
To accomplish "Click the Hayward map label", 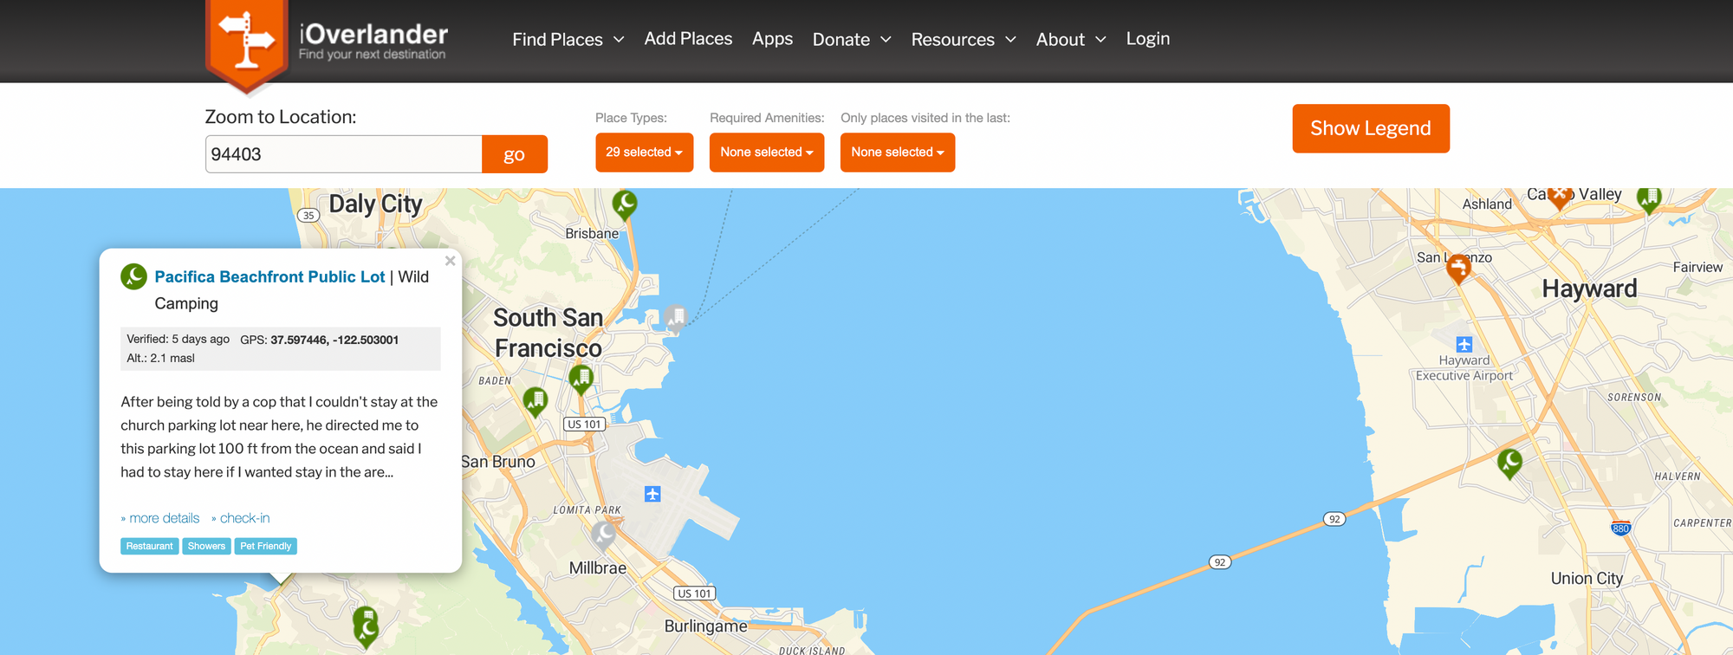I will click(1589, 289).
